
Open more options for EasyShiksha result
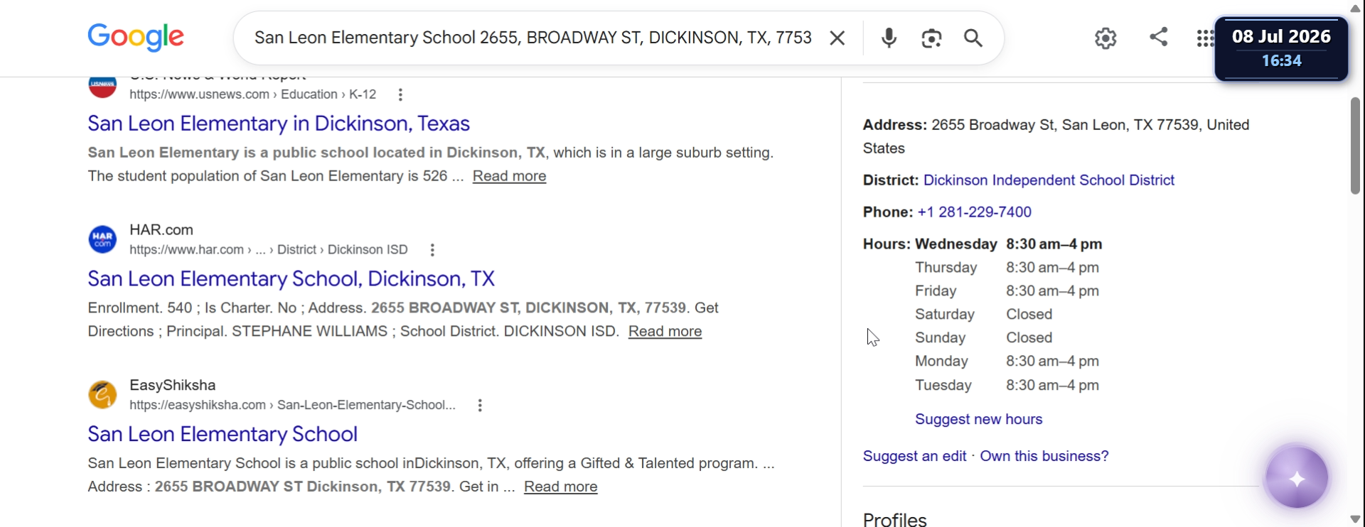click(x=480, y=406)
